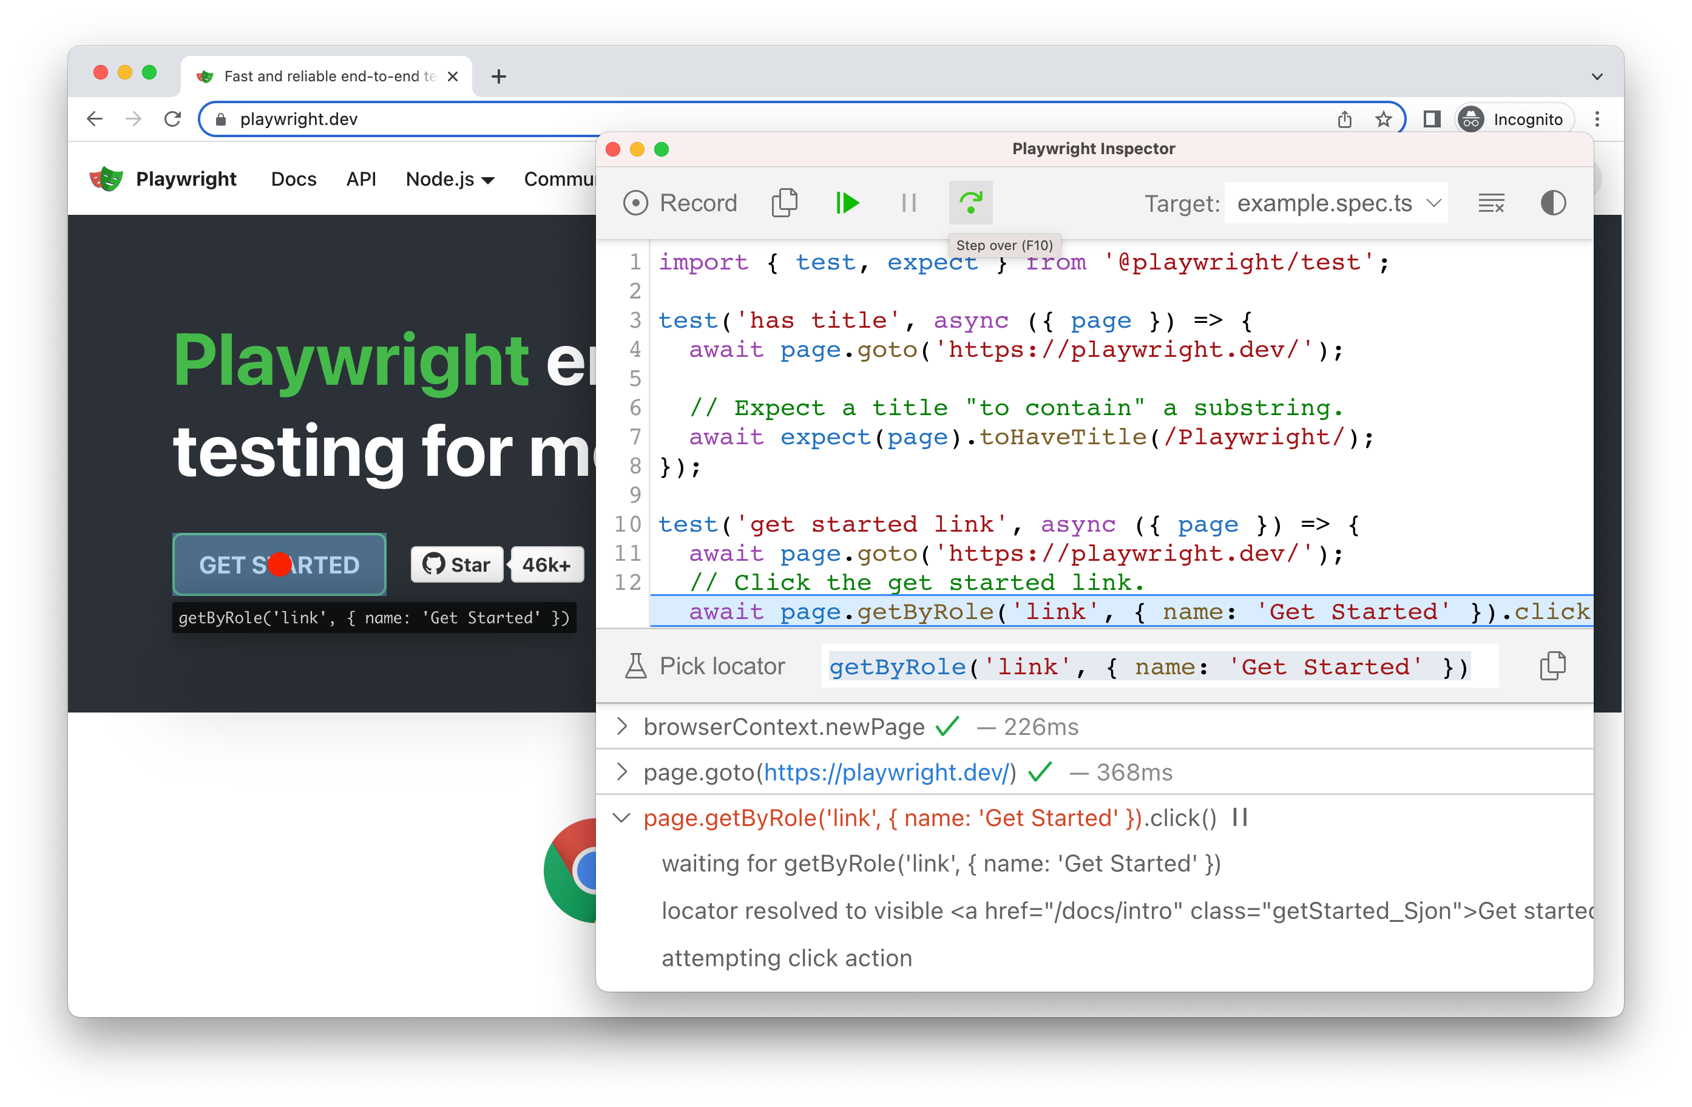Screen dimensions: 1692x1107
Task: Close the 'Fast and reliable end-to-end' tab
Action: pyautogui.click(x=452, y=76)
